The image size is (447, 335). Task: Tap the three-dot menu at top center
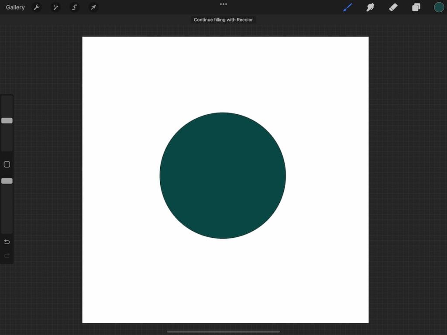pyautogui.click(x=223, y=4)
